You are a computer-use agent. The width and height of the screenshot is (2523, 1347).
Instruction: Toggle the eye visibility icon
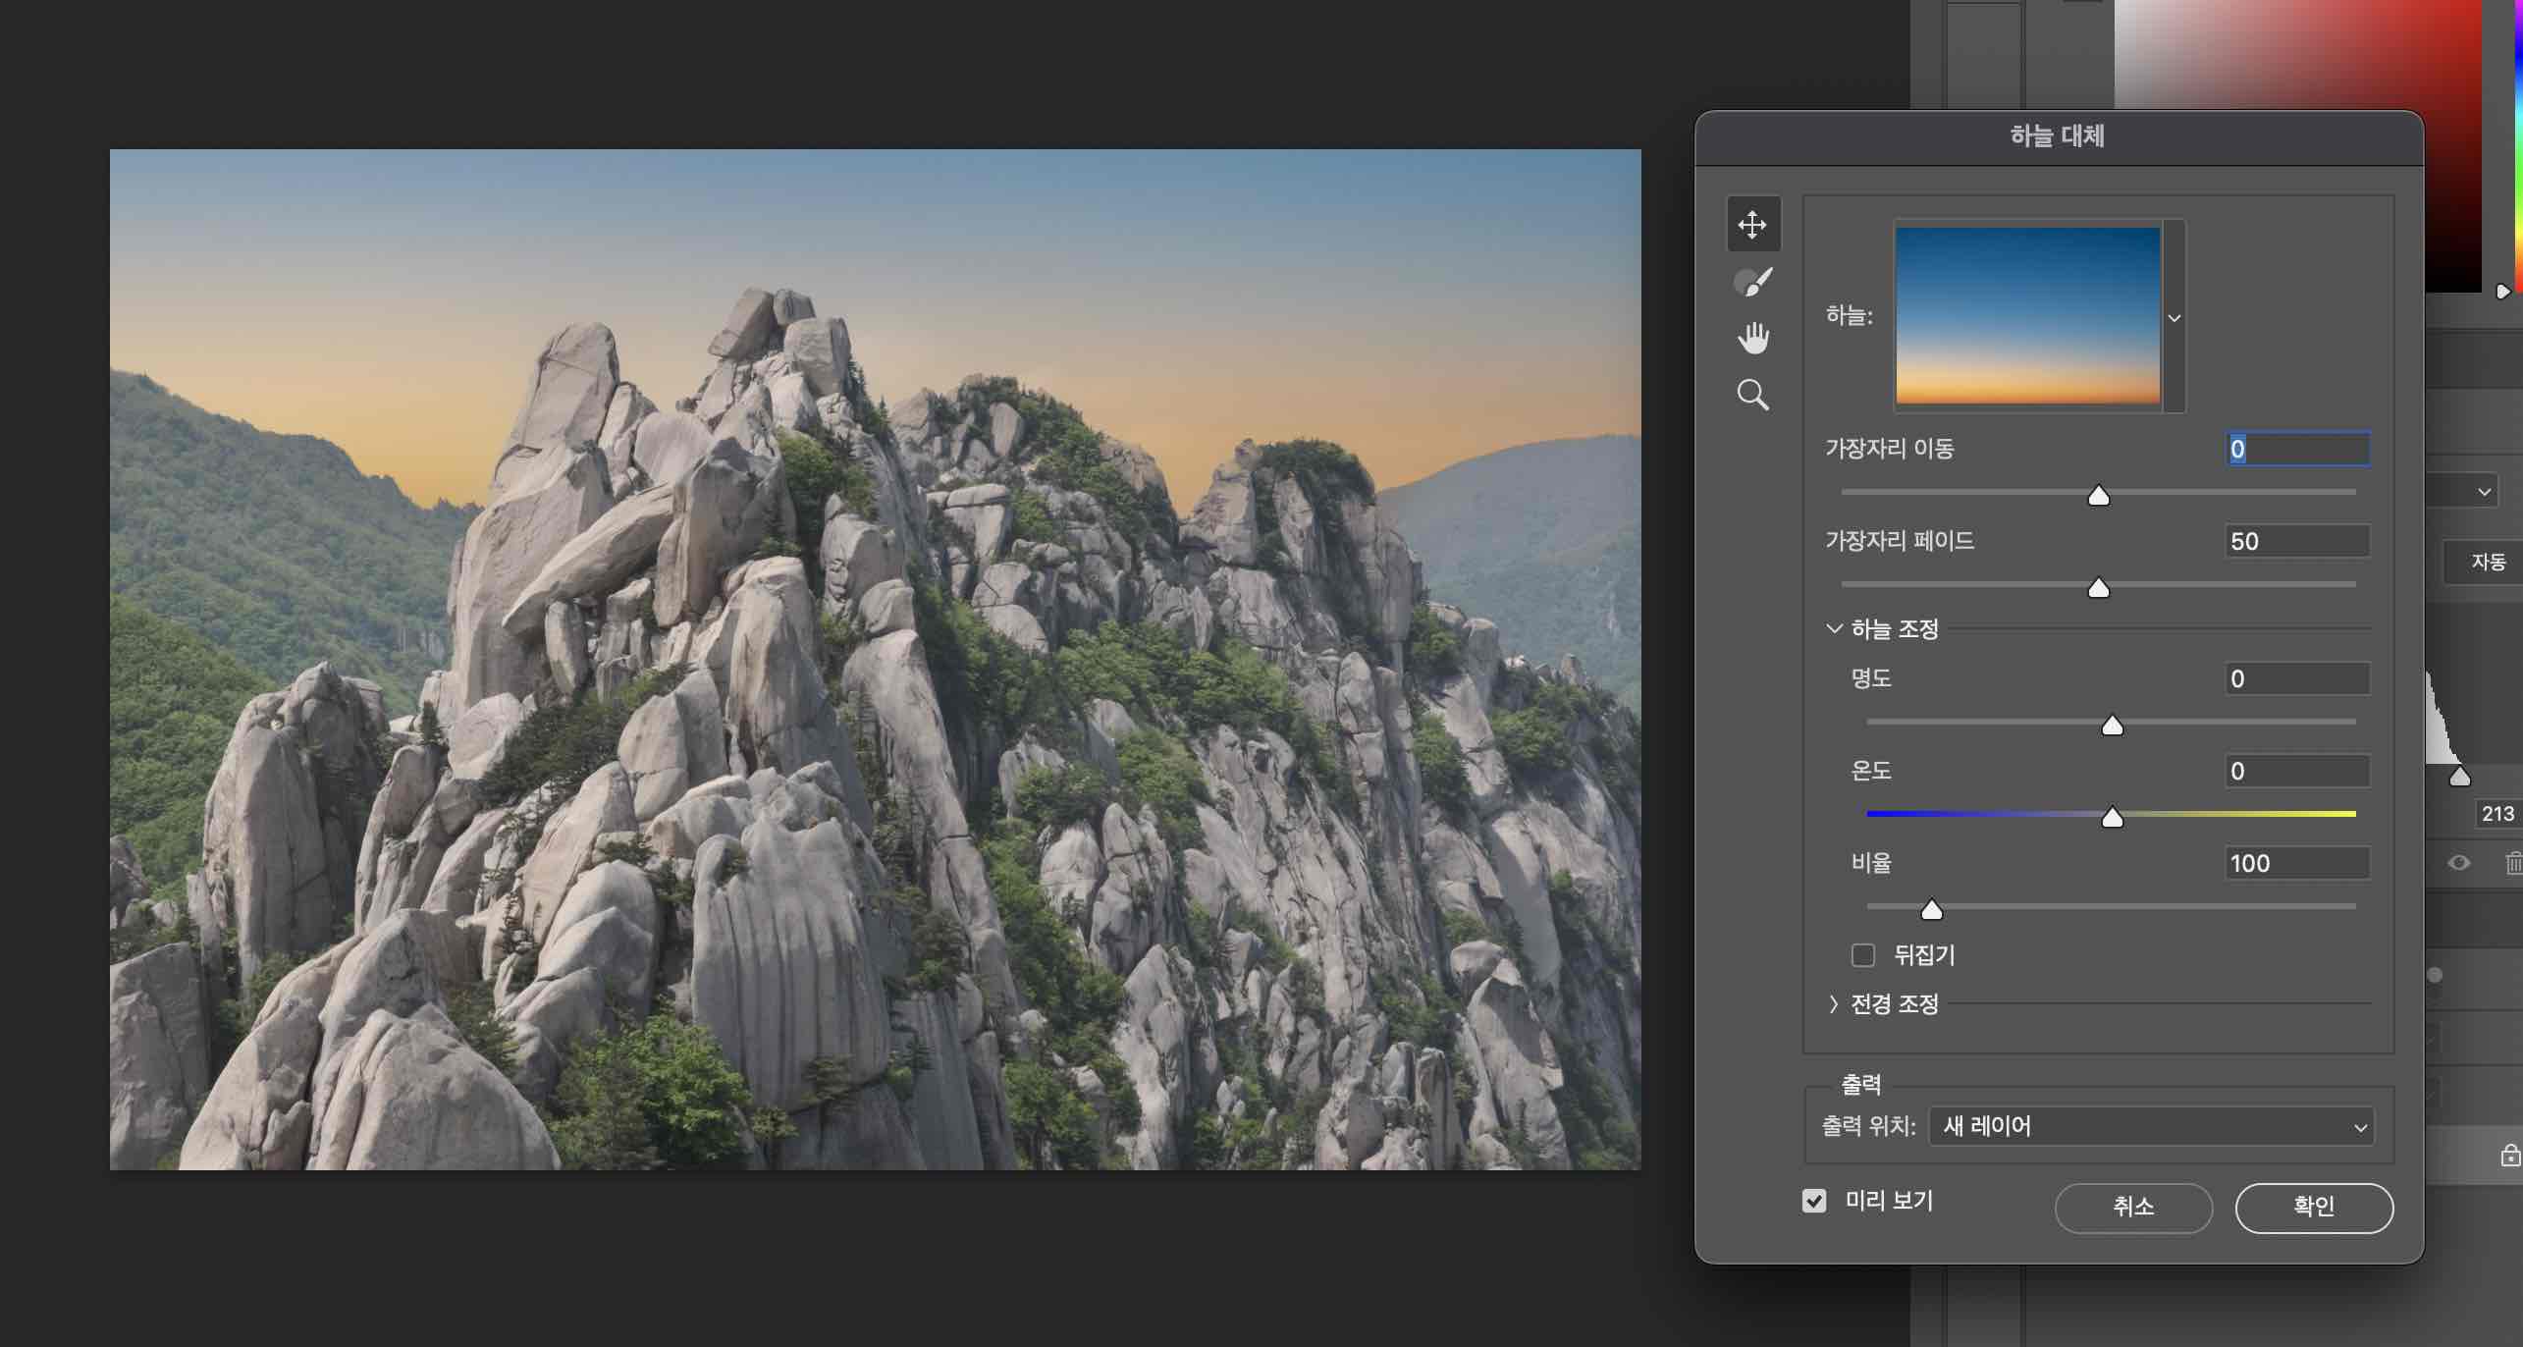pyautogui.click(x=2458, y=863)
